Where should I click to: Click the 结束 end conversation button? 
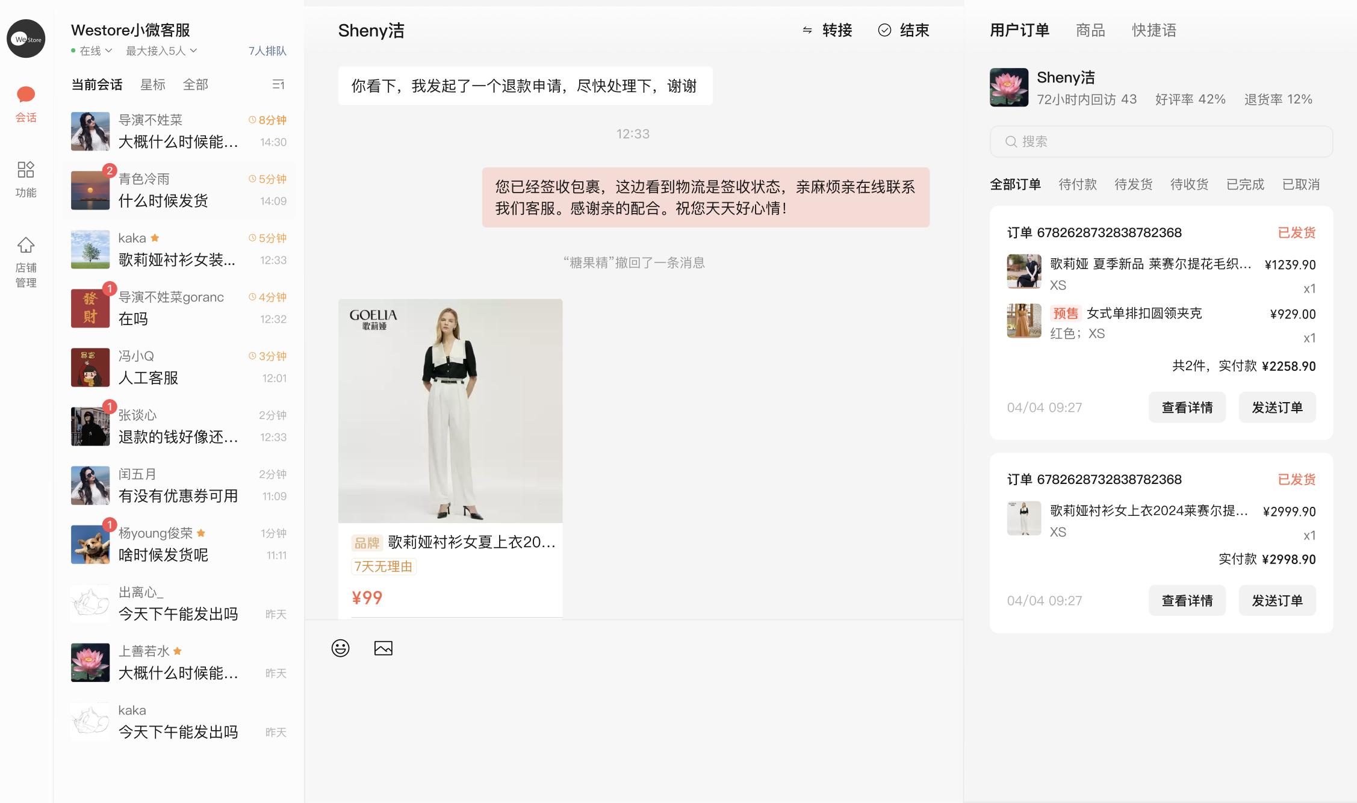pyautogui.click(x=904, y=30)
